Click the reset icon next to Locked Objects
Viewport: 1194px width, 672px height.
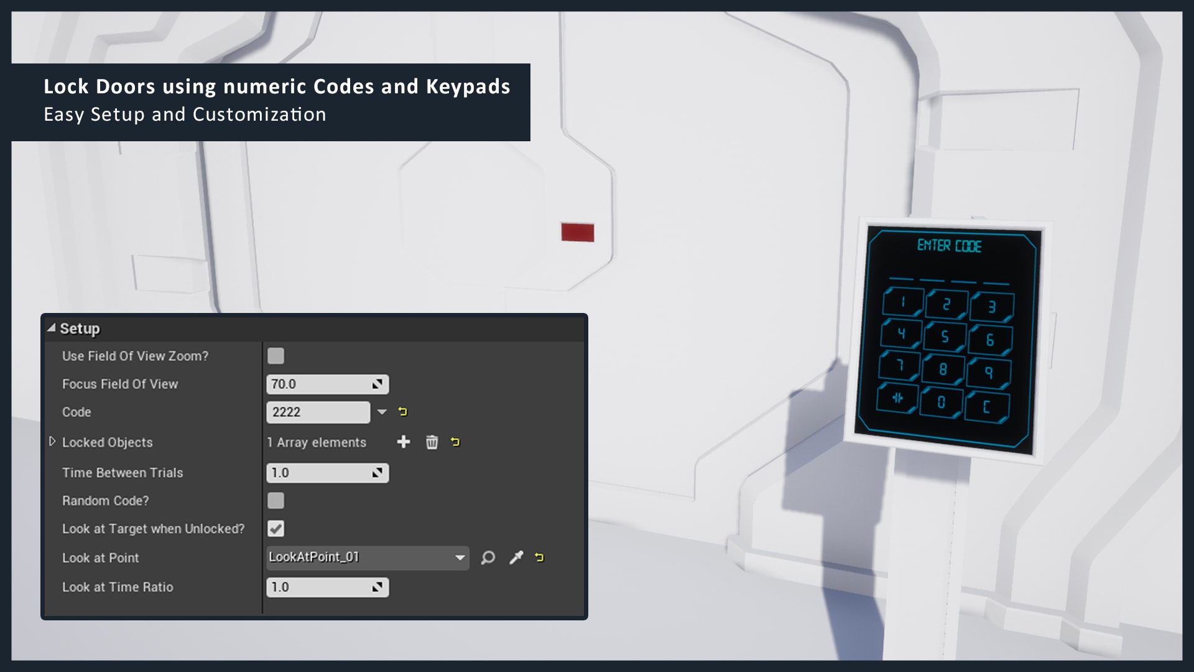456,442
